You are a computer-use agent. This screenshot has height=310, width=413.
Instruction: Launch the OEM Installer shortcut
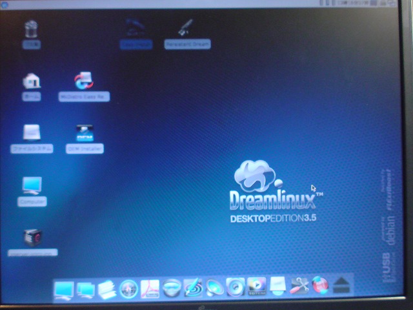(85, 133)
